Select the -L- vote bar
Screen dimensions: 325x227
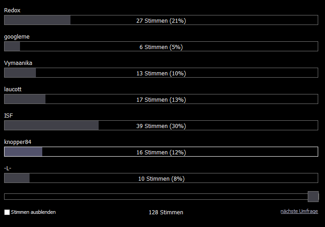[161, 178]
